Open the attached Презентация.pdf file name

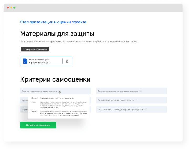[39, 63]
